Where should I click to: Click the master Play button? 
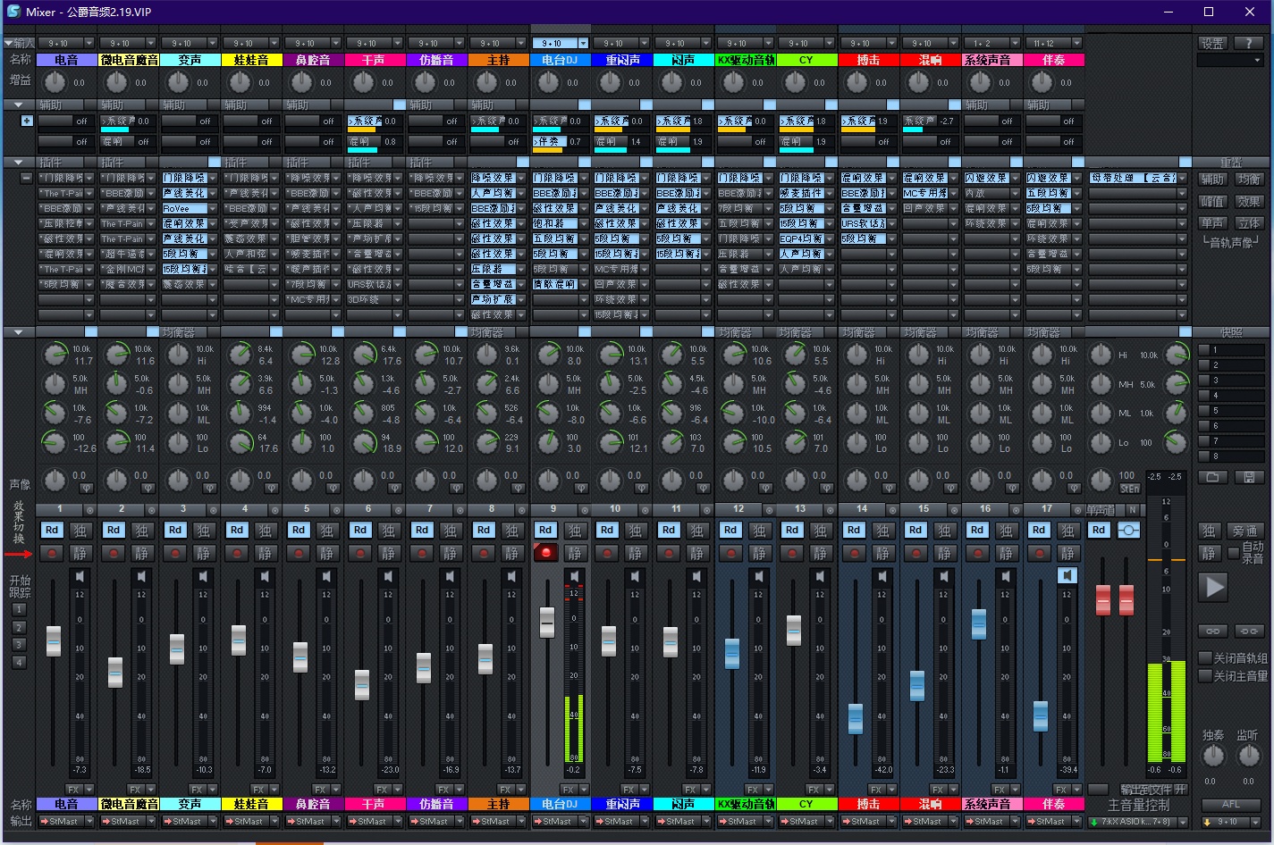(1214, 587)
